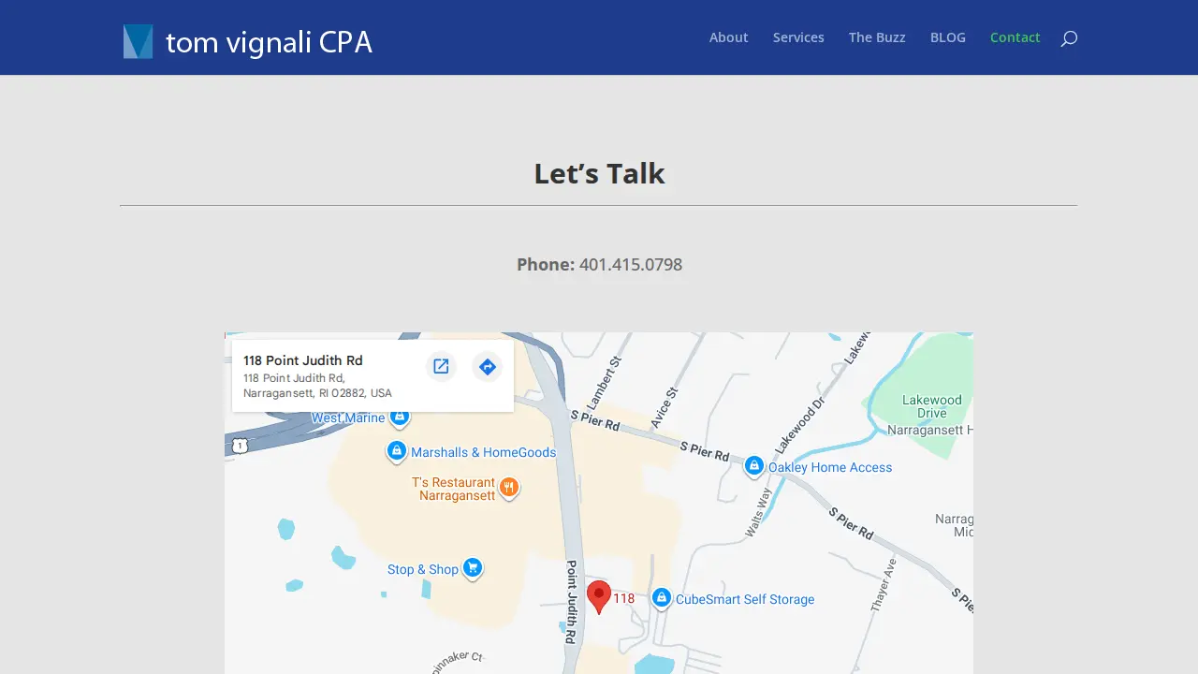Click the Let's Talk heading
This screenshot has height=674, width=1198.
[599, 173]
